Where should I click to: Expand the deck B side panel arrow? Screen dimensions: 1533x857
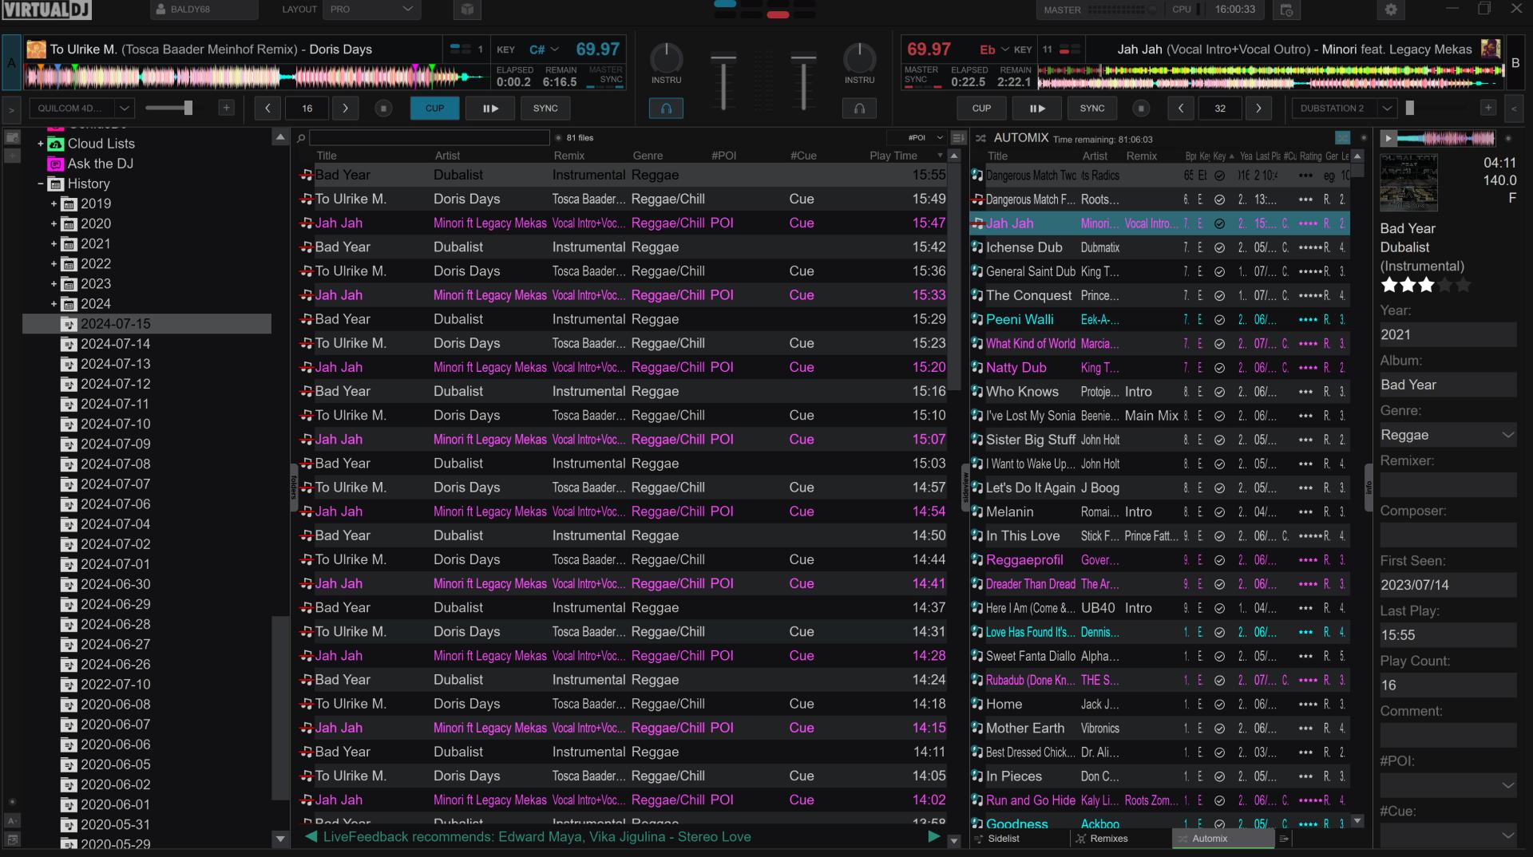coord(1514,109)
